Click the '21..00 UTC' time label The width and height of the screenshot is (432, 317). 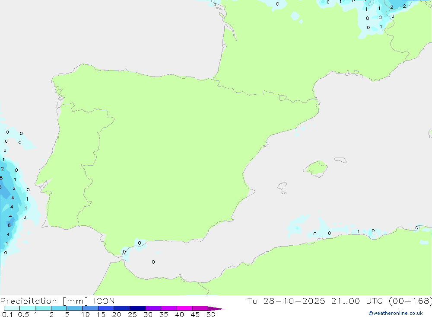pos(357,301)
